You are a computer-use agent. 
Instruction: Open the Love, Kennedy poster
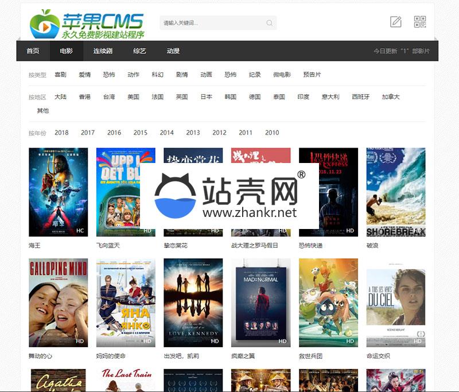coord(193,302)
